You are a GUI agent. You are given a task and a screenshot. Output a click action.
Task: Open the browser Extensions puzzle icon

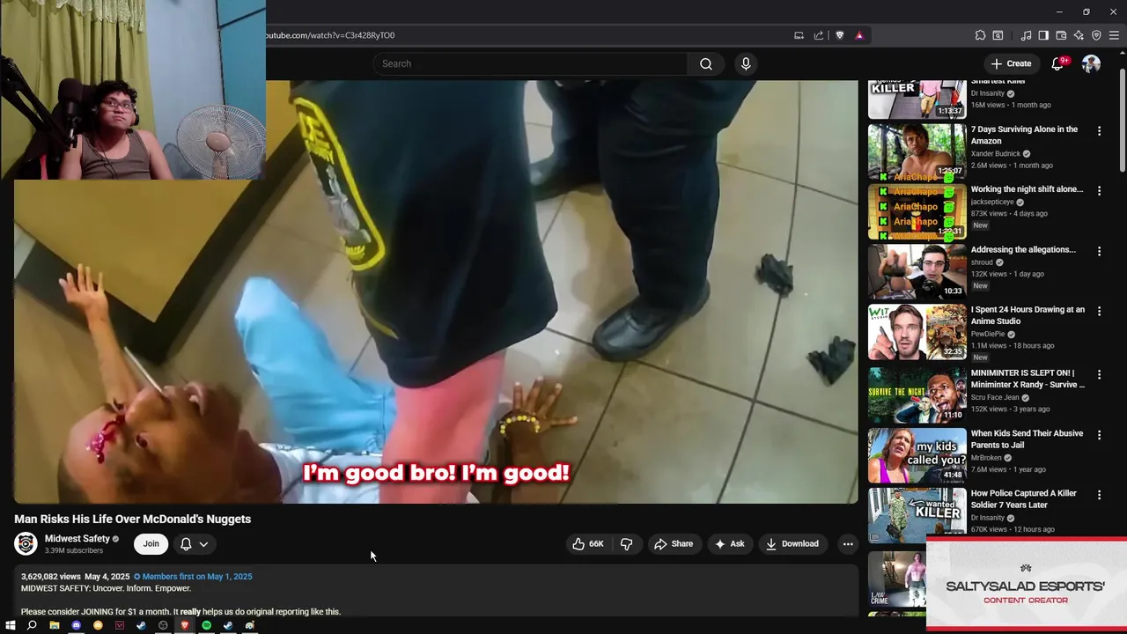(980, 35)
